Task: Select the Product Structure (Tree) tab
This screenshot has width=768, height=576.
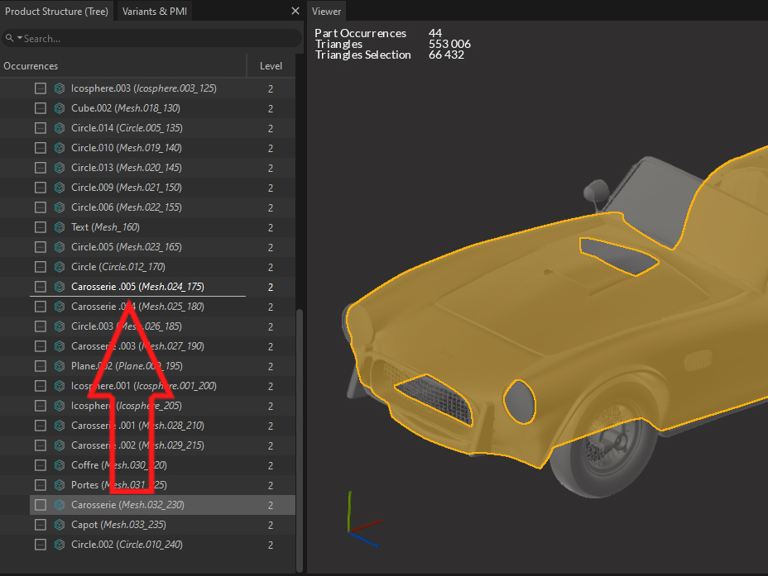Action: pyautogui.click(x=56, y=12)
